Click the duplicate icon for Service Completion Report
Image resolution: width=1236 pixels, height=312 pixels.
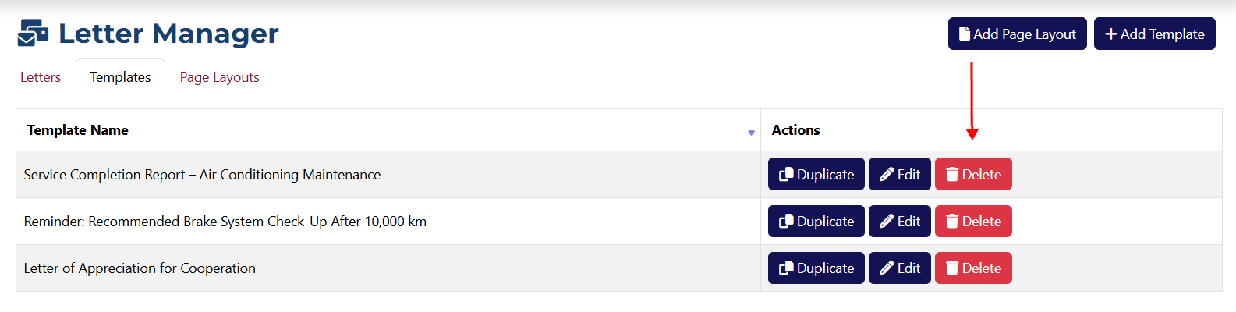786,175
